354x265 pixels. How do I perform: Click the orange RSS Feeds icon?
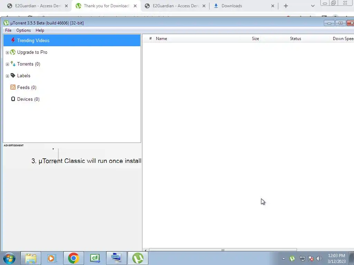[13, 87]
